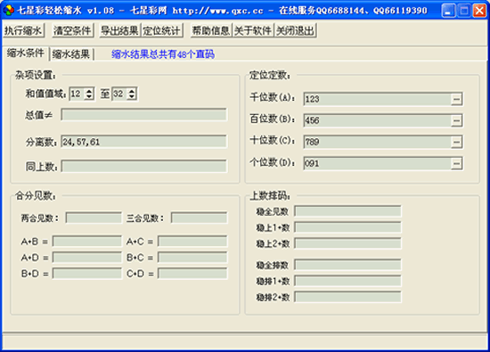This screenshot has width=490, height=352.
Task: Click the 十位数(C) field showing 789
Action: pyautogui.click(x=377, y=143)
